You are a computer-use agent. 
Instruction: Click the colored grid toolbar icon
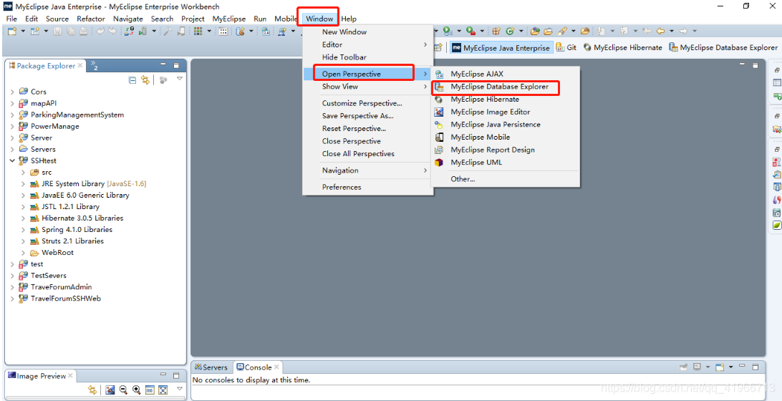pos(198,31)
